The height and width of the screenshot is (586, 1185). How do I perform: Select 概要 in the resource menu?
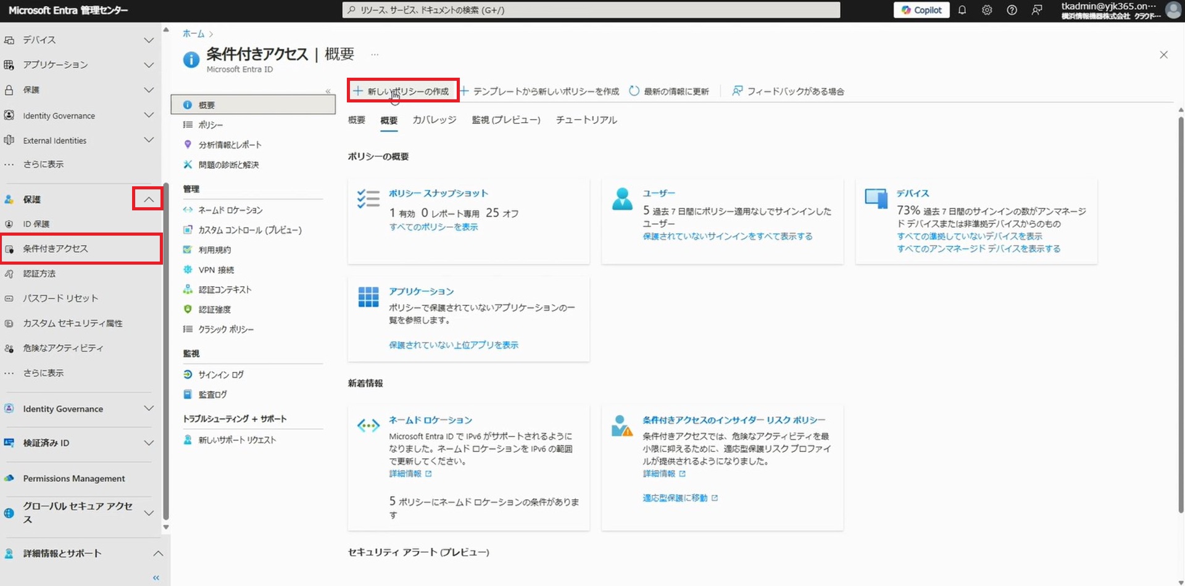point(253,105)
